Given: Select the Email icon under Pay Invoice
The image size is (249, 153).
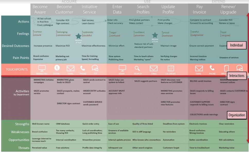Looking at the screenshot, I should point(198,68).
